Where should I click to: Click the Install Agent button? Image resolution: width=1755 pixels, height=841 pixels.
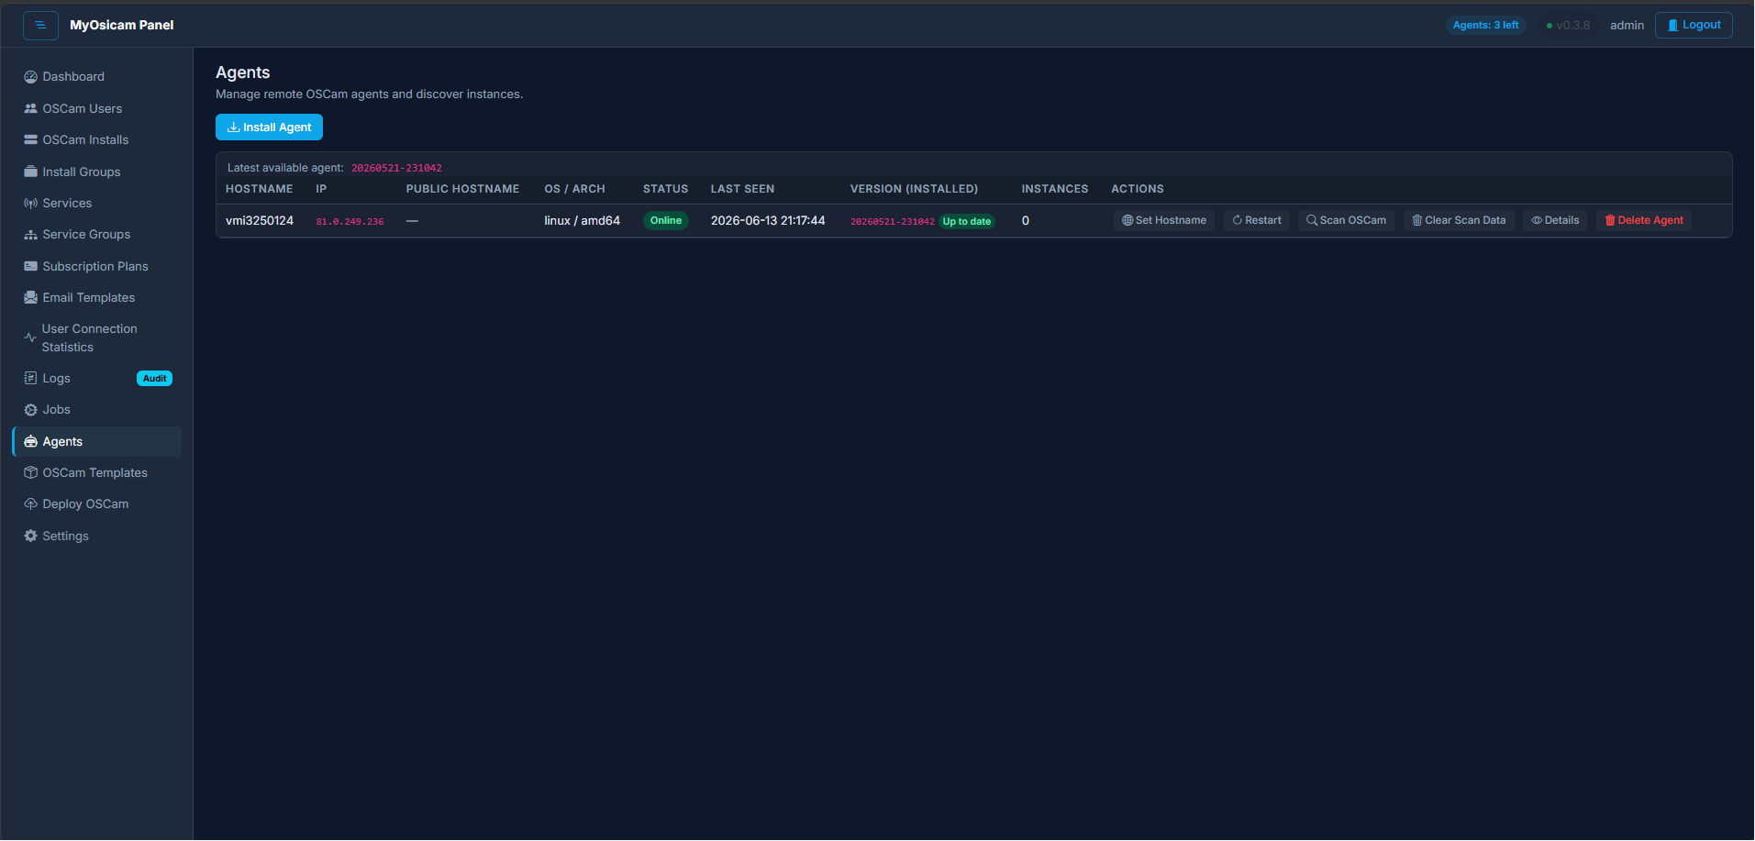point(269,127)
